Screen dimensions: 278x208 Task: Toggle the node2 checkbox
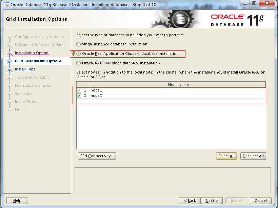[79, 96]
